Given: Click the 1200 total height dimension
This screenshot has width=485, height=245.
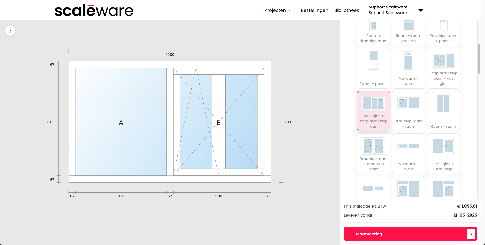Looking at the screenshot, I should pos(287,122).
